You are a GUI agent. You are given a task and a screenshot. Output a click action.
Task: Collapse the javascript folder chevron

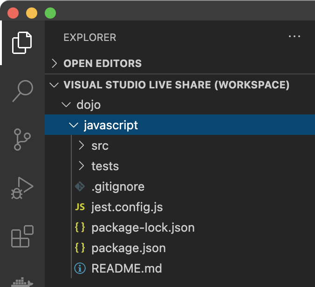coord(73,125)
